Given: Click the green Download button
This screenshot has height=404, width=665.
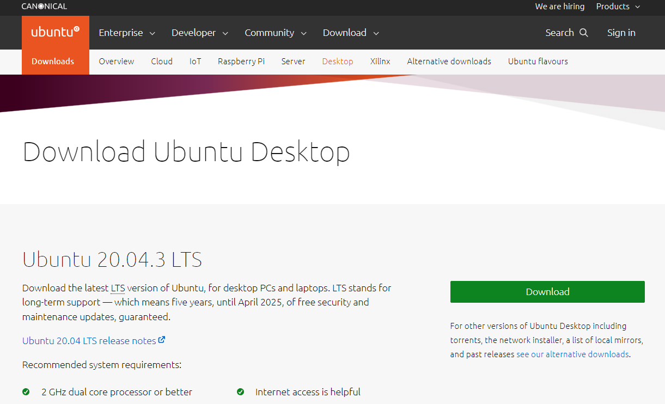Looking at the screenshot, I should 547,292.
